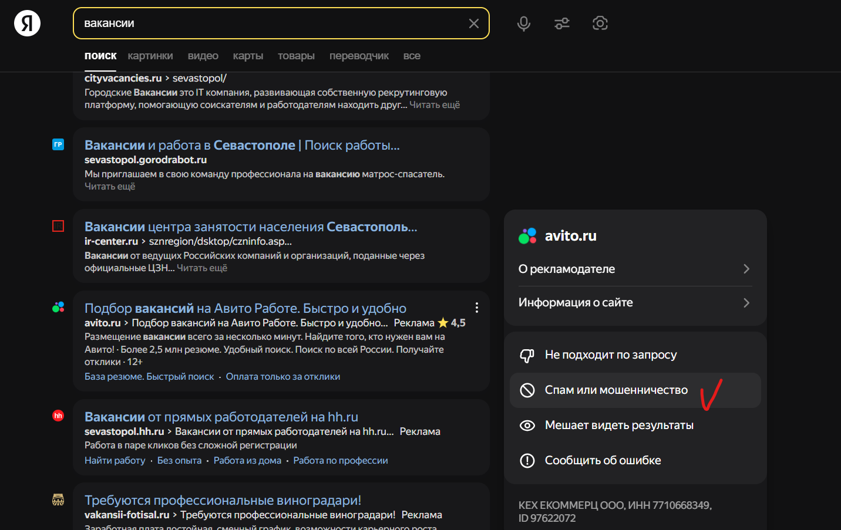841x530 pixels.
Task: Choose 'Мешает видеть результаты' option
Action: tap(635, 426)
